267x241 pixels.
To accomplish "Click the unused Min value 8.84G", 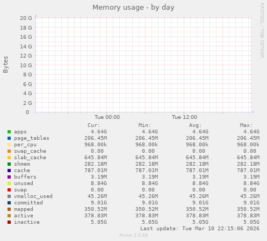I will coord(150,183).
